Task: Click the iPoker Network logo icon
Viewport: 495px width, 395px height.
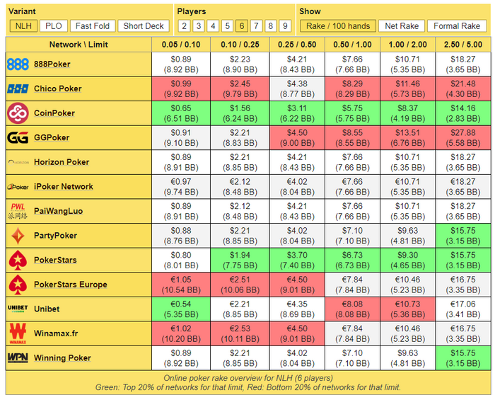Action: tap(18, 187)
